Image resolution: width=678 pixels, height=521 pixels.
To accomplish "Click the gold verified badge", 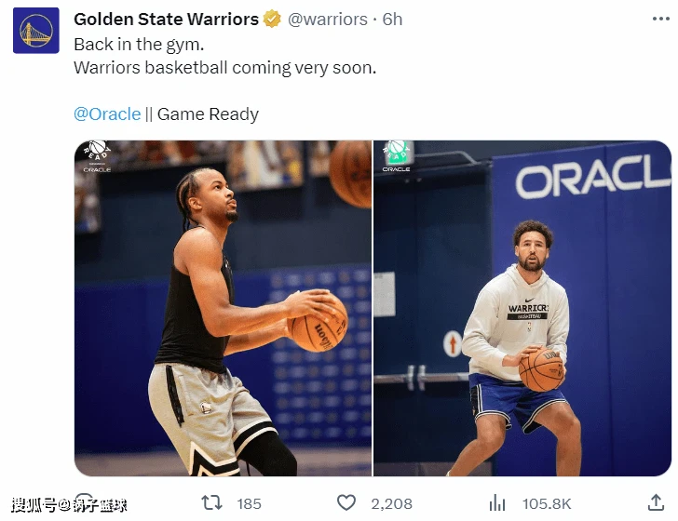I will pyautogui.click(x=272, y=19).
